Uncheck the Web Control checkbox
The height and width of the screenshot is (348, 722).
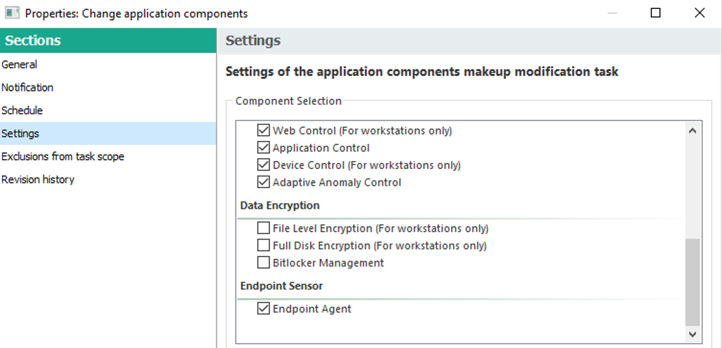click(x=264, y=130)
